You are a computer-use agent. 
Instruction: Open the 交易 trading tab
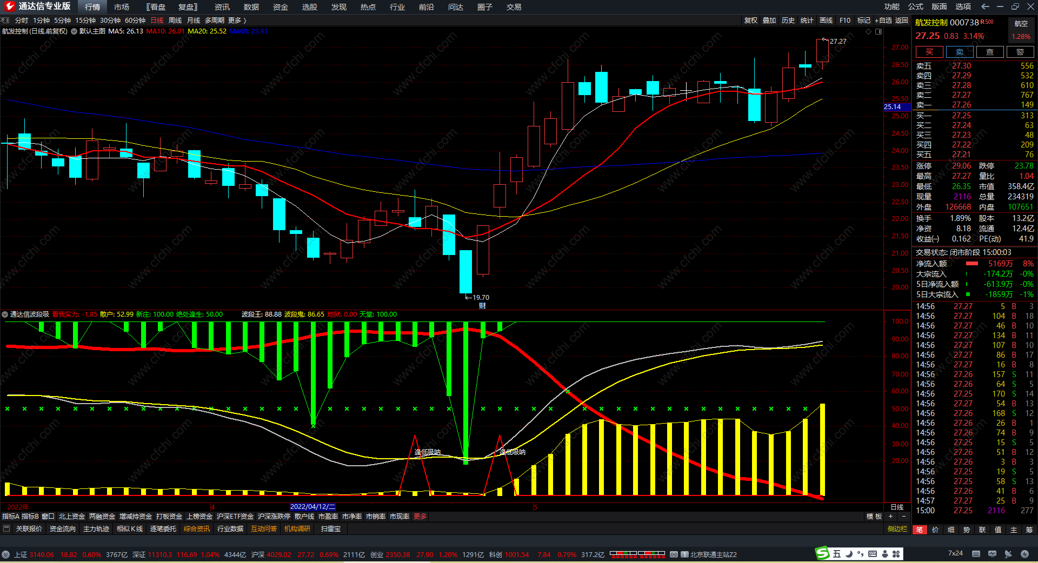(514, 7)
